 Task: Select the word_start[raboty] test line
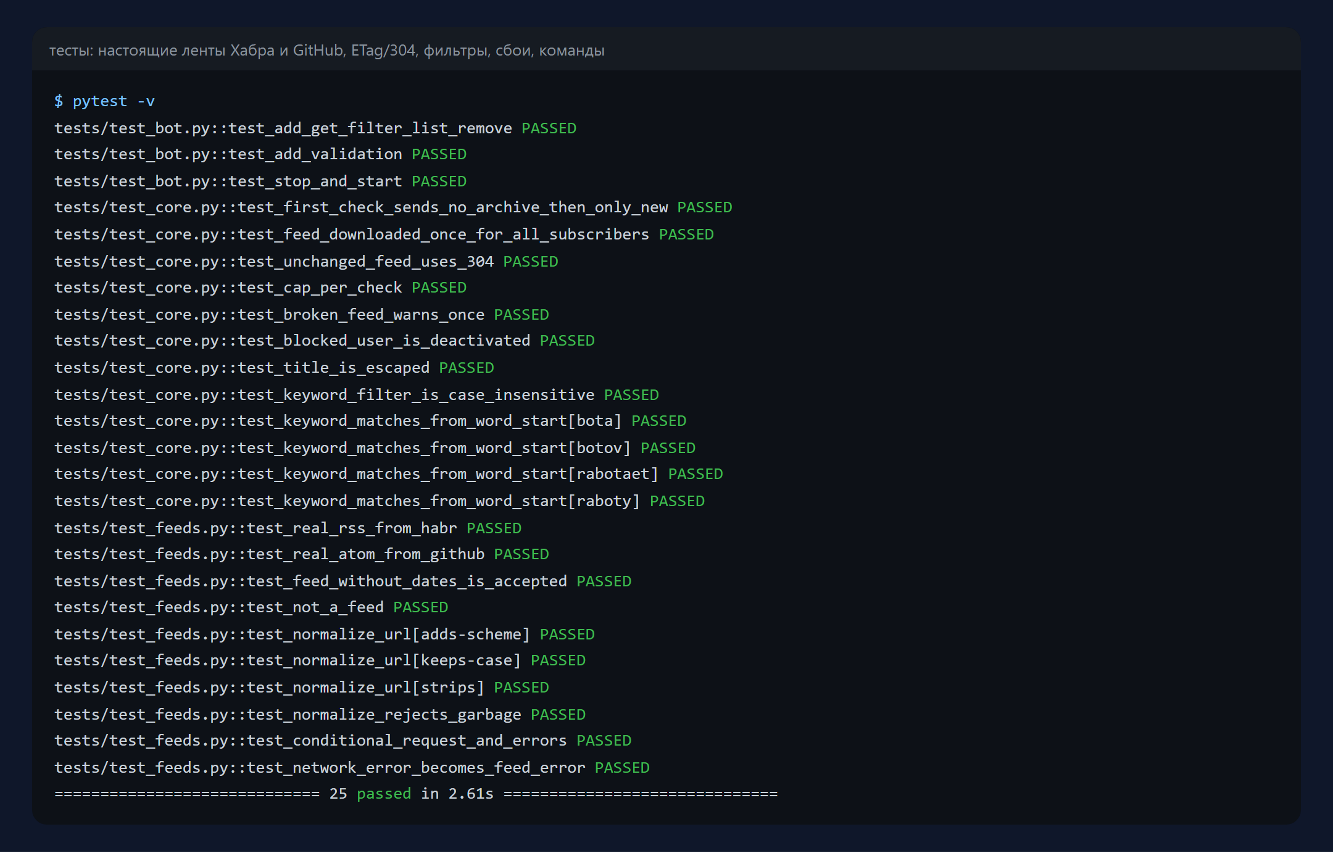380,501
